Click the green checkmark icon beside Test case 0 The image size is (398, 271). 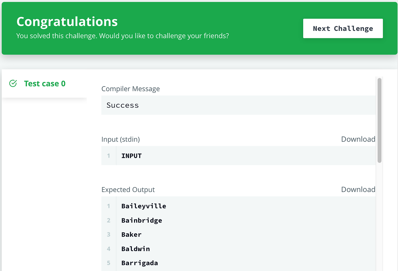pos(13,83)
